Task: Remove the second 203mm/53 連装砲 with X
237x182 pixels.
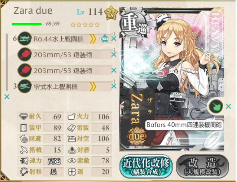Action: coord(114,70)
